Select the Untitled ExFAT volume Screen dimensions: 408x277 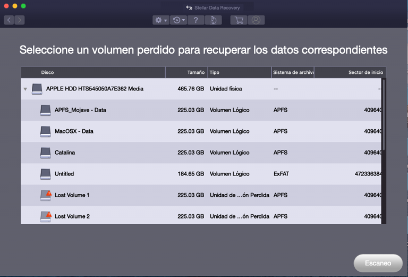pyautogui.click(x=201, y=174)
